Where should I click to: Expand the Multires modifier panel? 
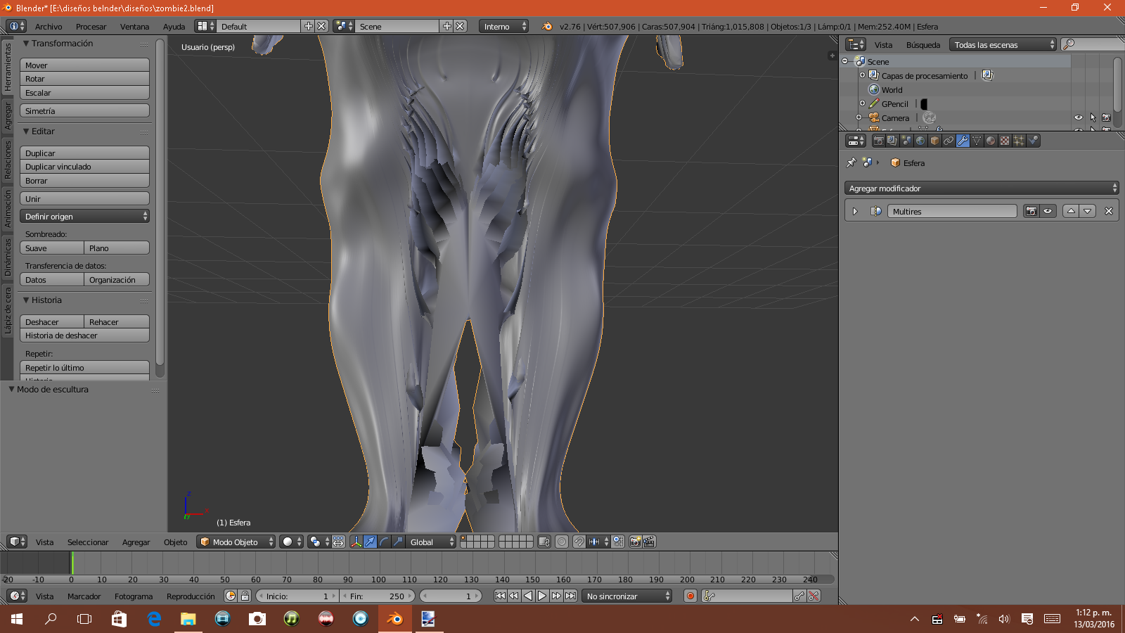(855, 211)
